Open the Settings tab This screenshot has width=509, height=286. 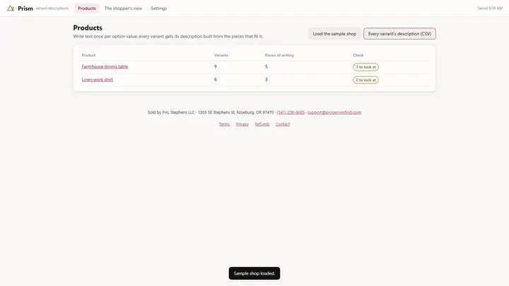point(159,8)
